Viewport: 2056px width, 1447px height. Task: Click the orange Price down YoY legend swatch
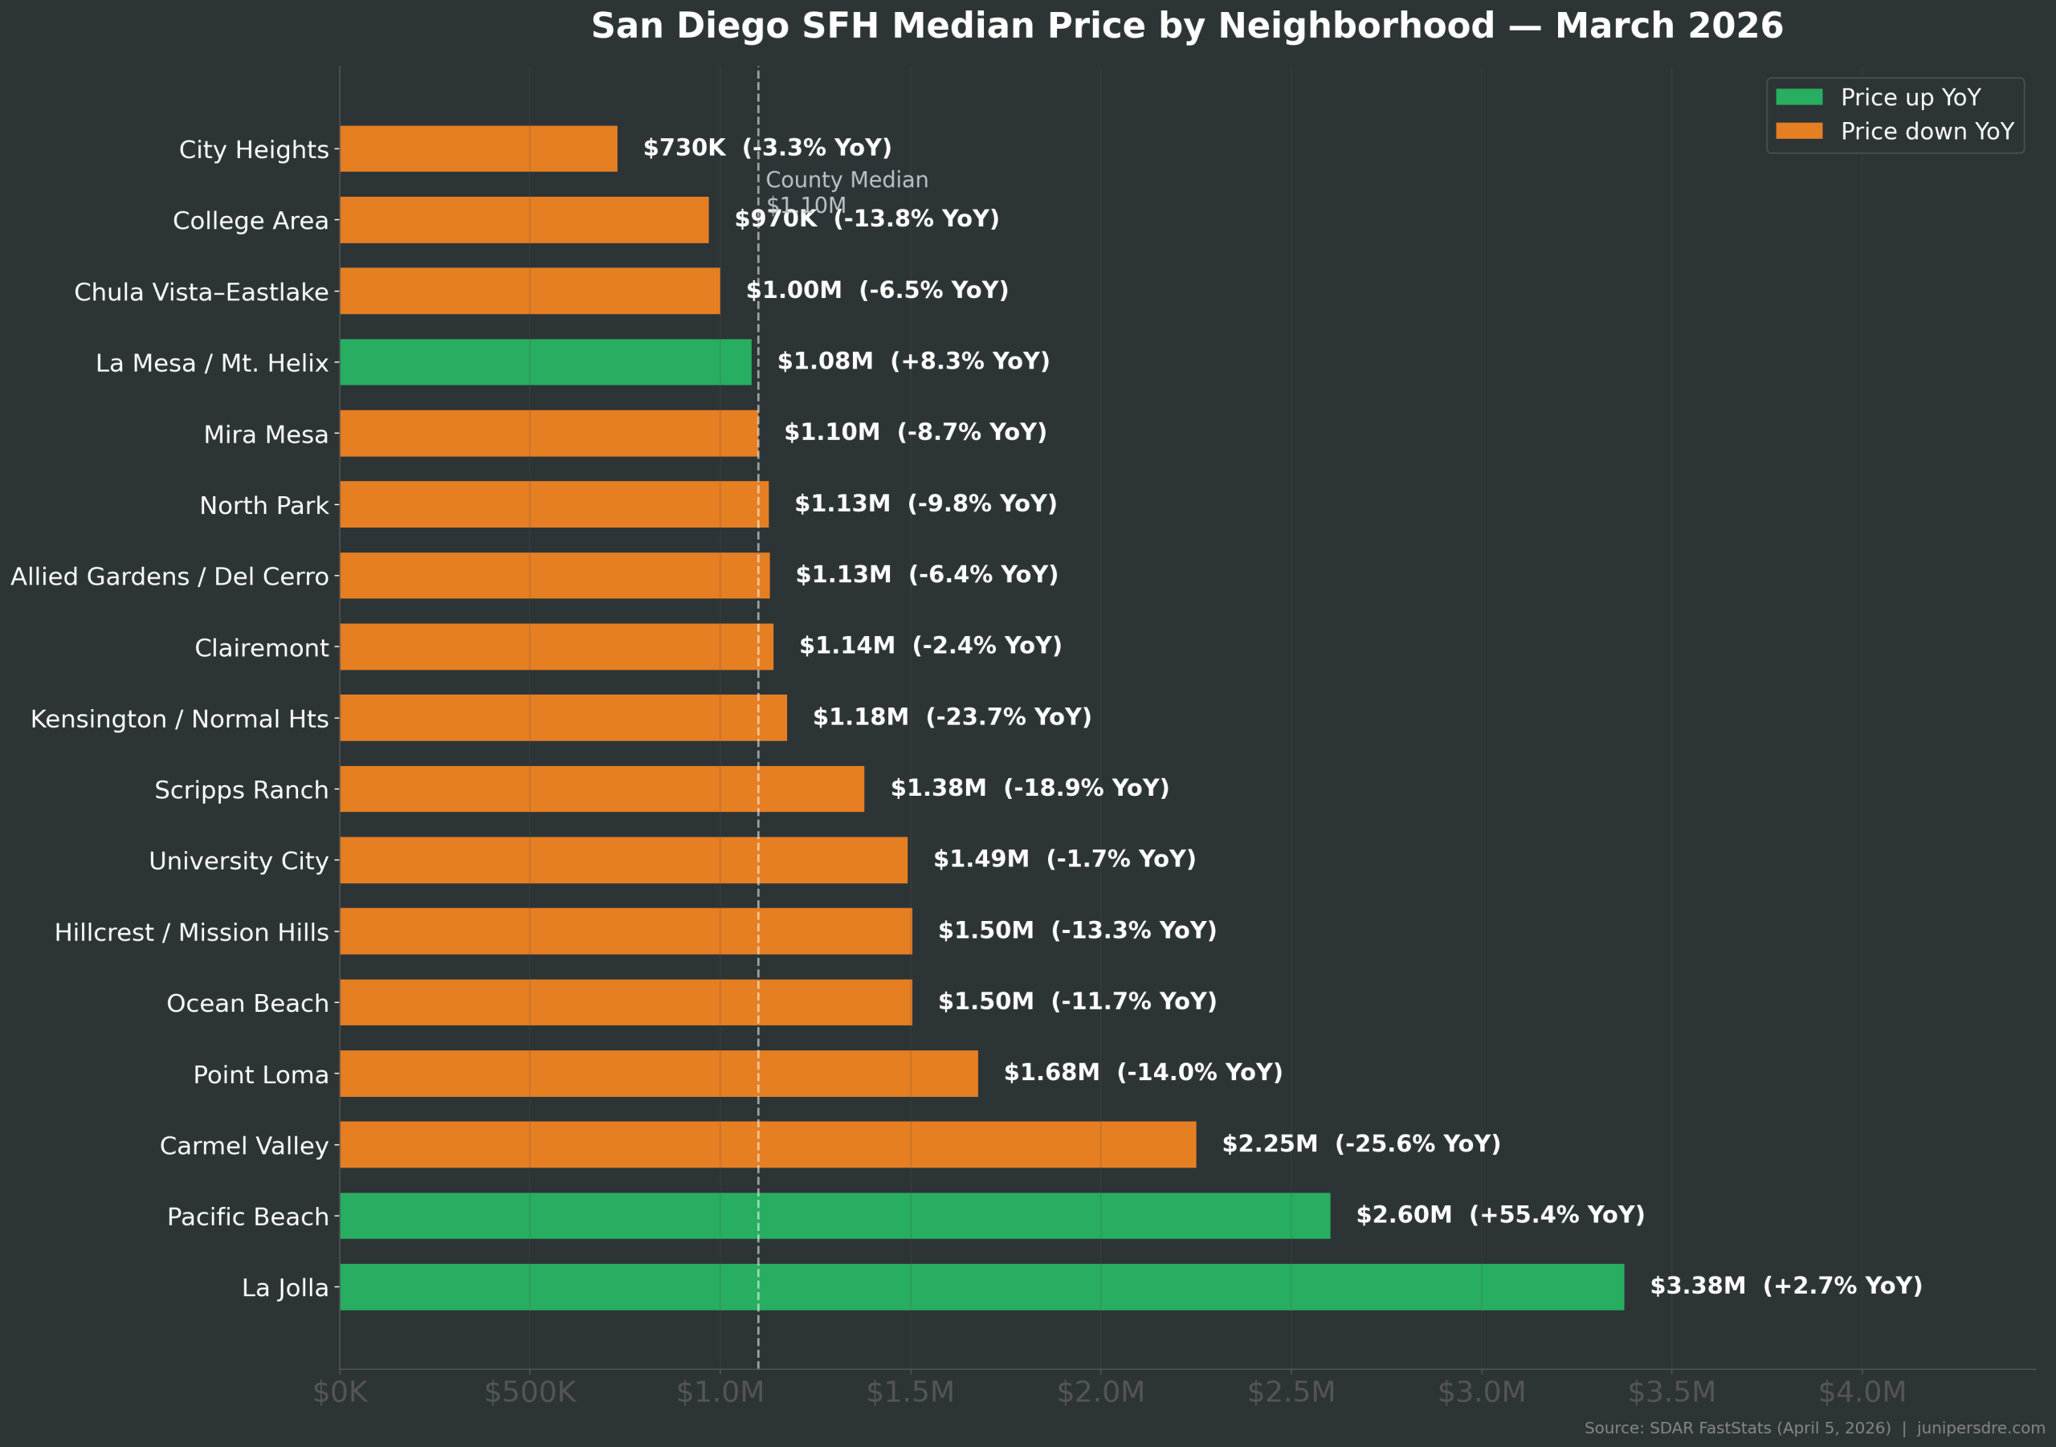coord(1798,132)
